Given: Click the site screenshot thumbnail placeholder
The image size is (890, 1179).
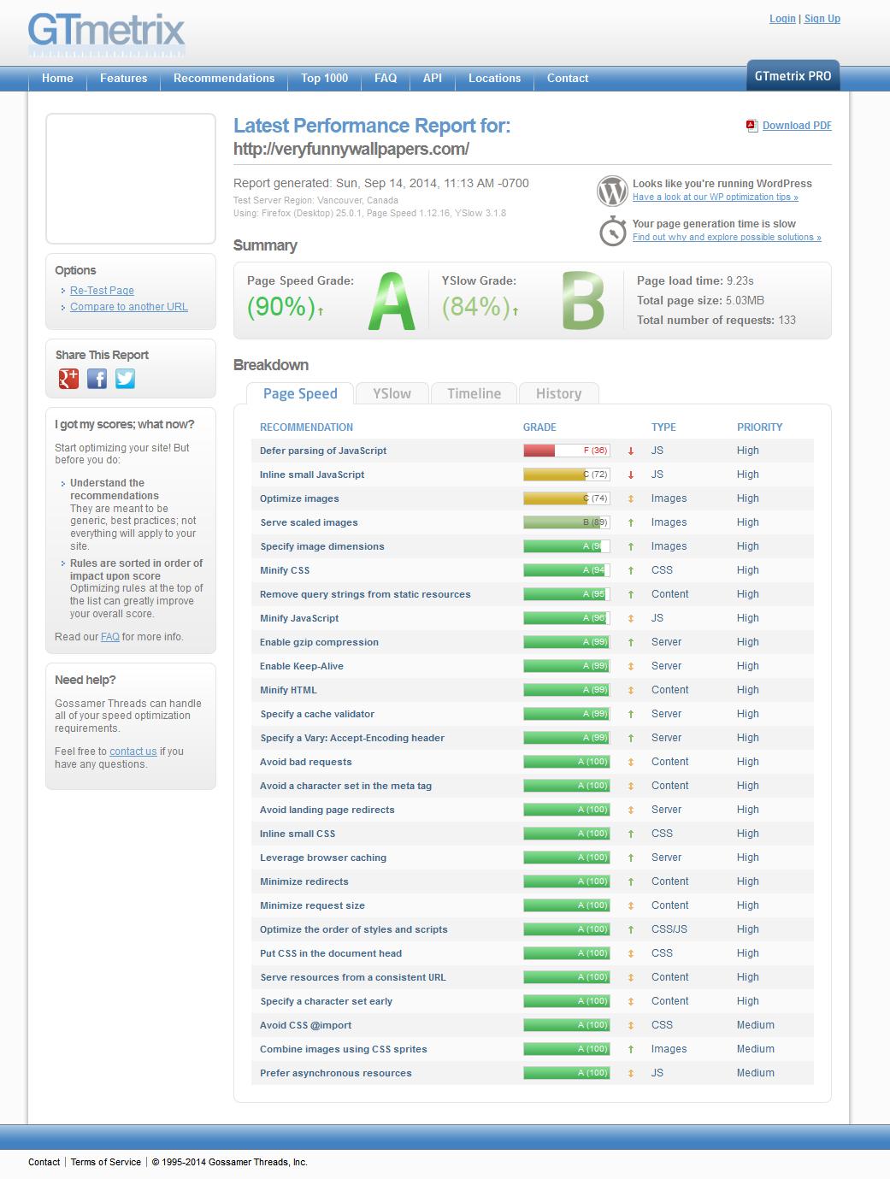Looking at the screenshot, I should click(130, 179).
